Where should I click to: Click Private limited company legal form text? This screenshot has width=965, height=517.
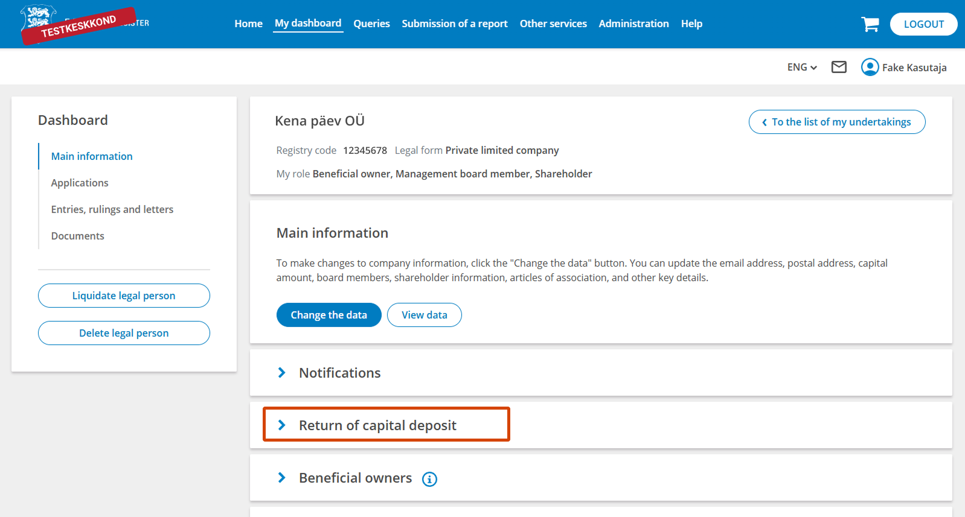[502, 150]
